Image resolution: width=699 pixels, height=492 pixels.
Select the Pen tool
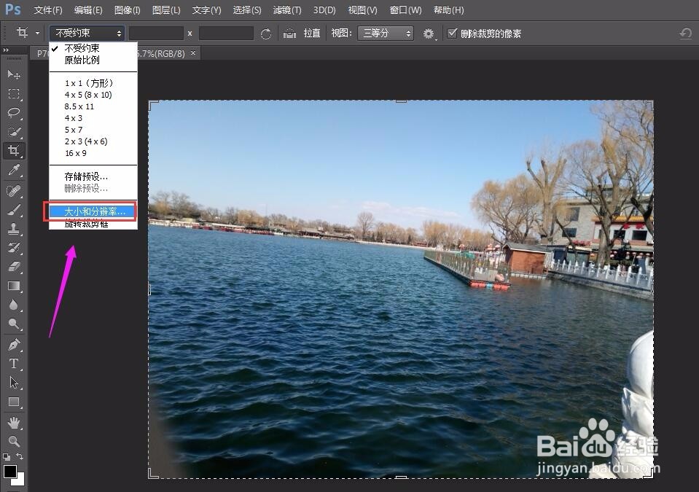pos(14,345)
